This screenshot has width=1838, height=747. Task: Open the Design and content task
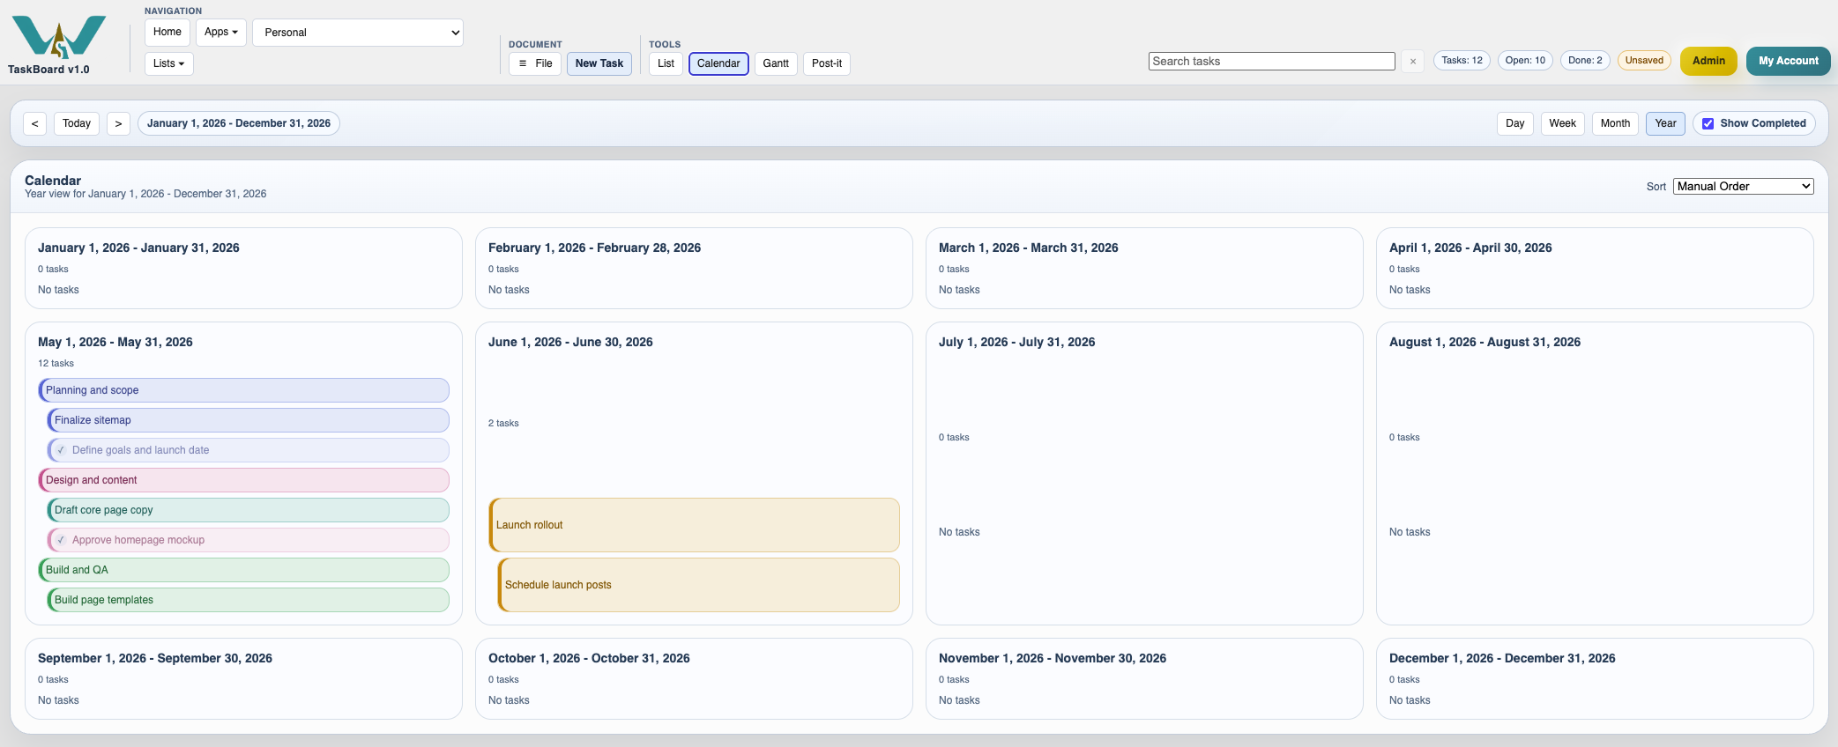tap(243, 480)
